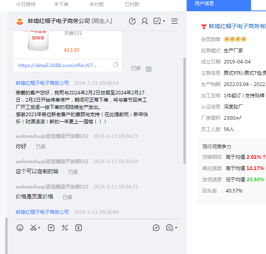Click the add contact icon in header
This screenshot has width=266, height=254.
(145, 21)
